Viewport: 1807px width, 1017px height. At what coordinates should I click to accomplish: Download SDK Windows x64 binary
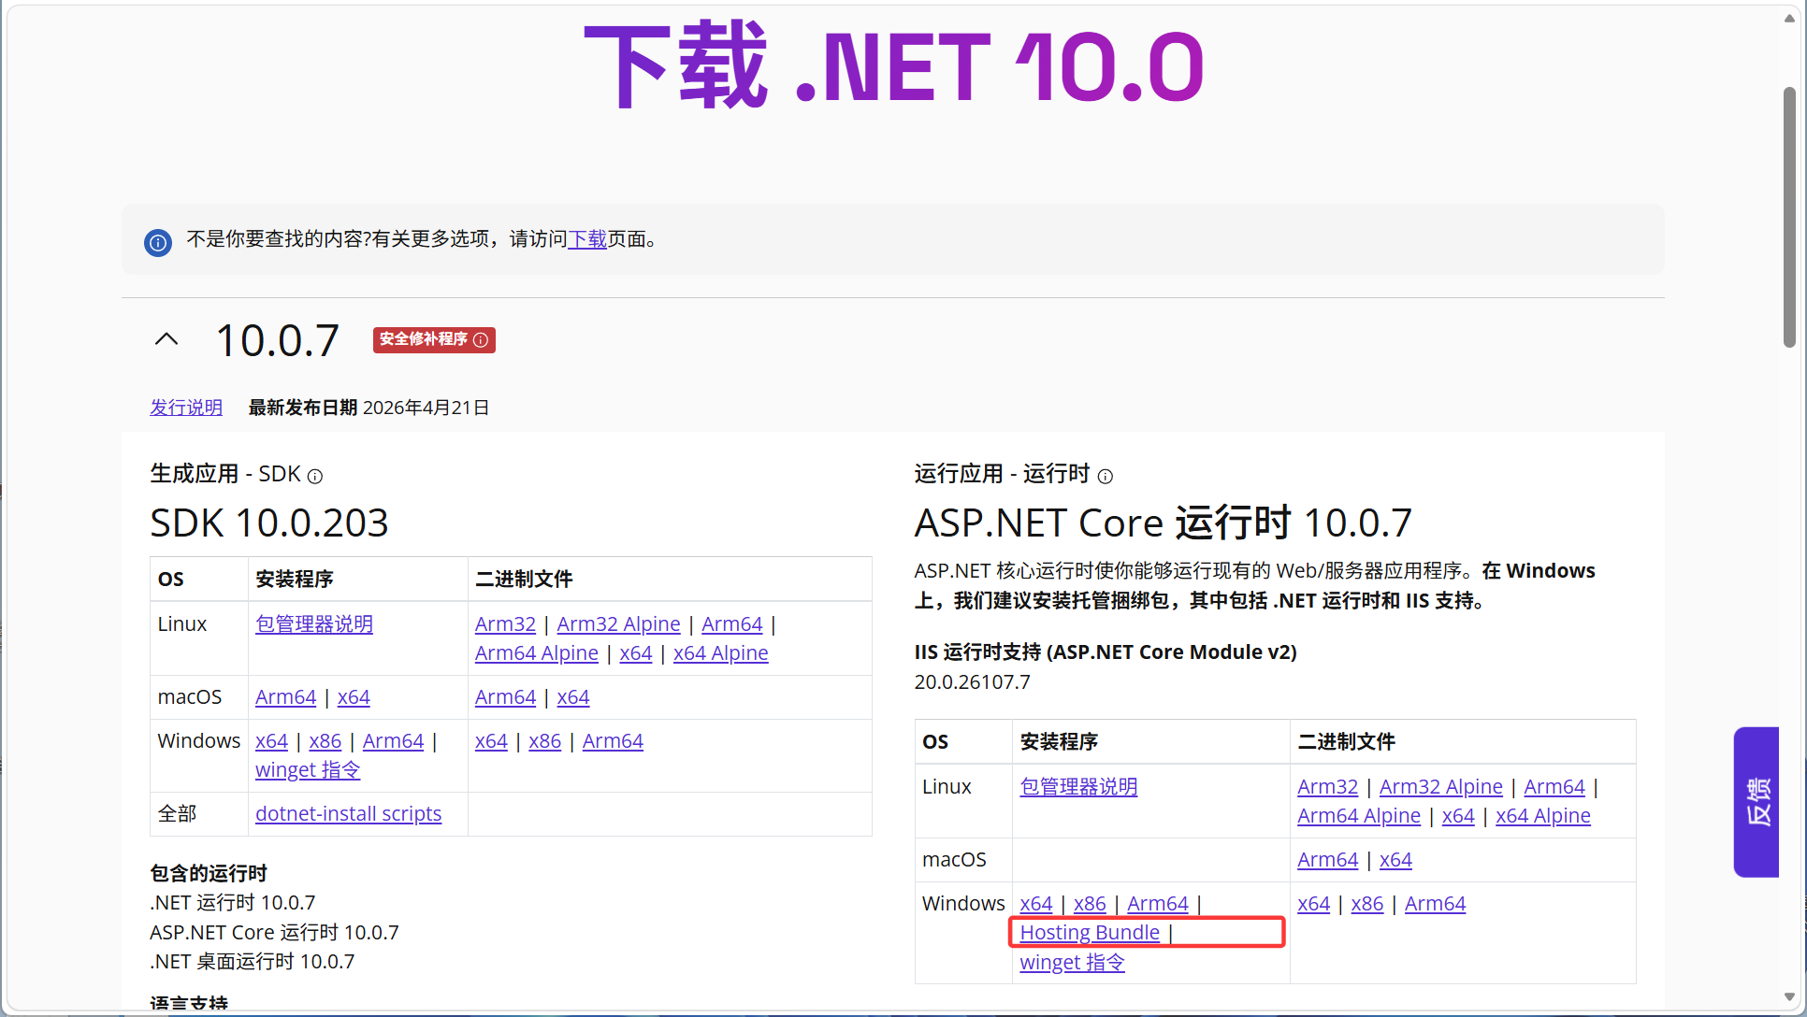pyautogui.click(x=491, y=740)
